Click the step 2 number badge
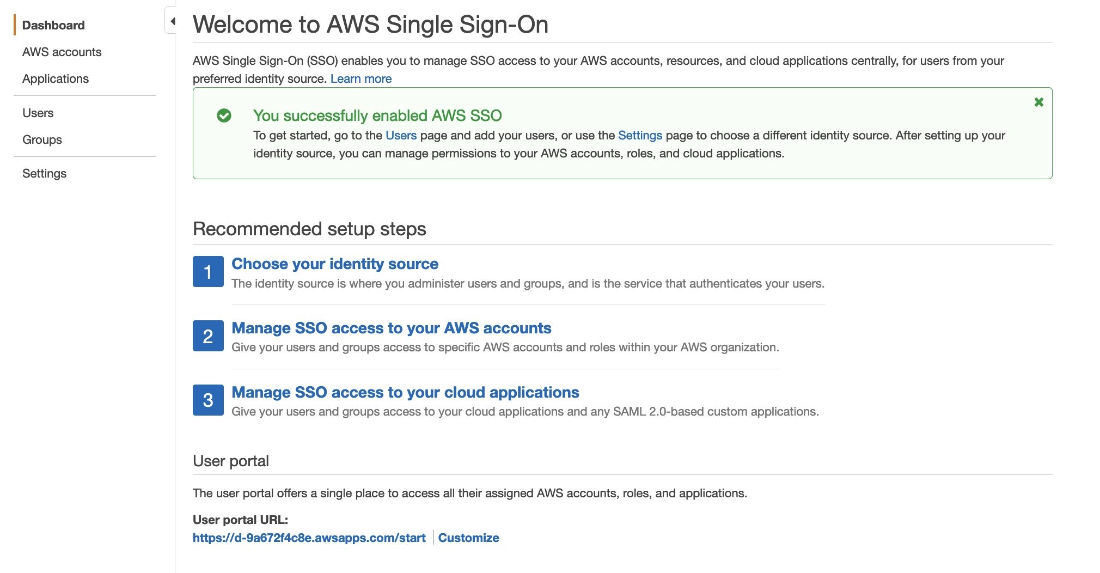 pyautogui.click(x=208, y=336)
